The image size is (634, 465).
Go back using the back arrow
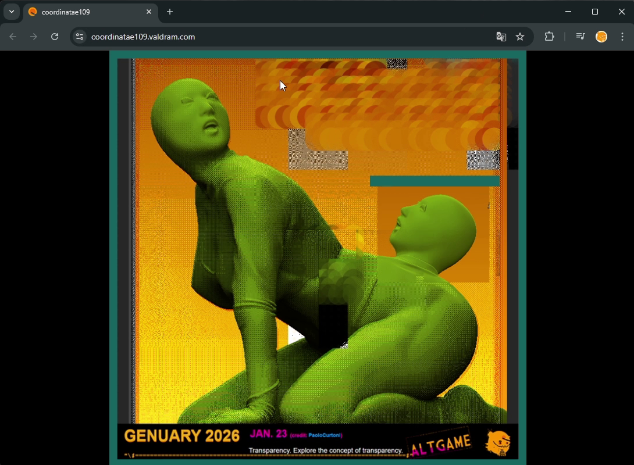tap(13, 37)
